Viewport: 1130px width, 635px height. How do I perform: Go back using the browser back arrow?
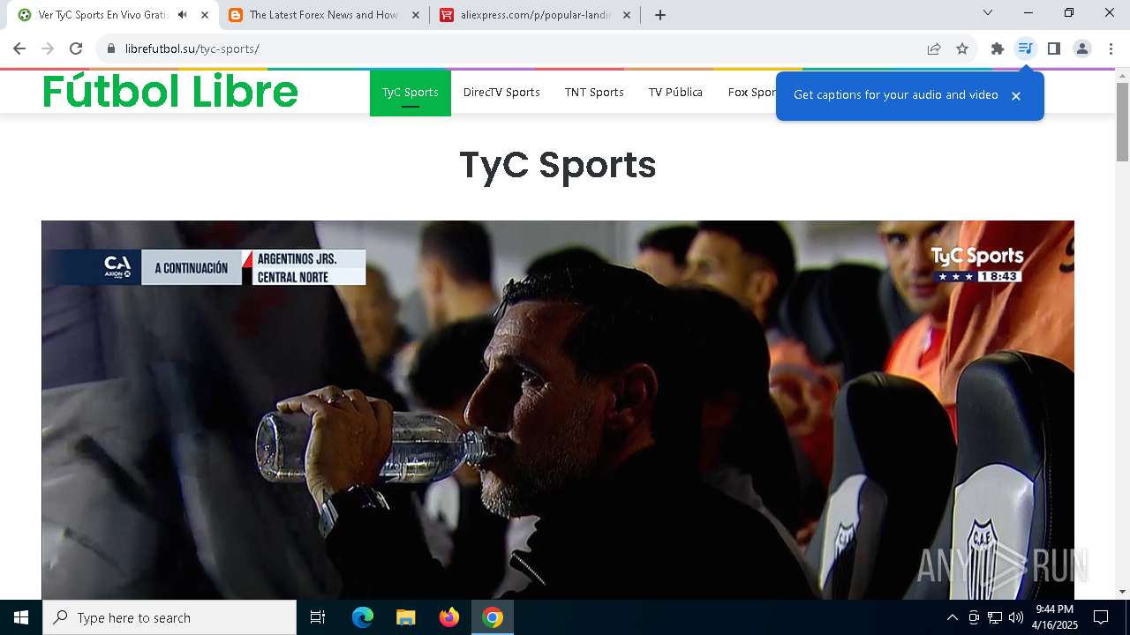(19, 49)
